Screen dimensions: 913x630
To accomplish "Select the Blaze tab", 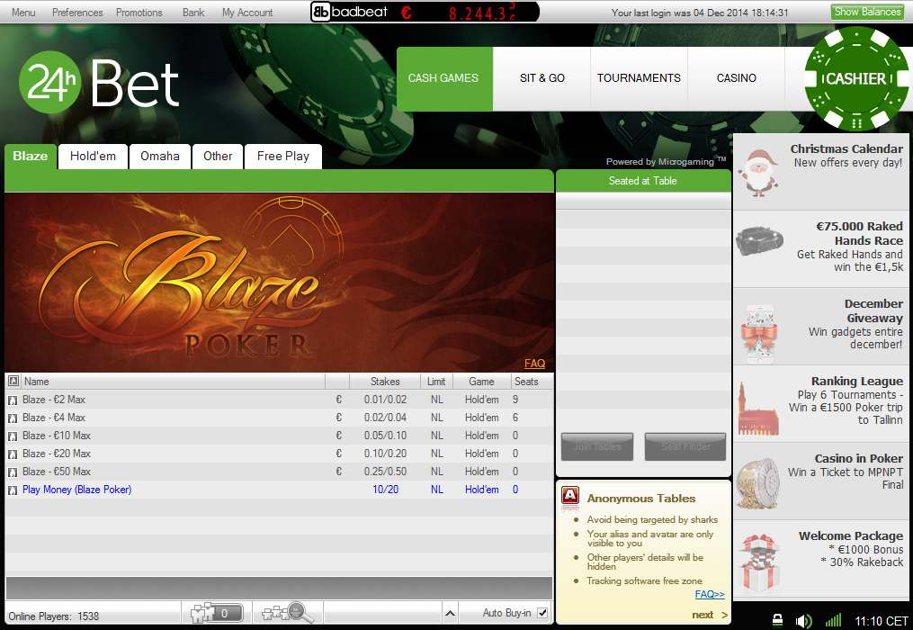I will point(31,157).
